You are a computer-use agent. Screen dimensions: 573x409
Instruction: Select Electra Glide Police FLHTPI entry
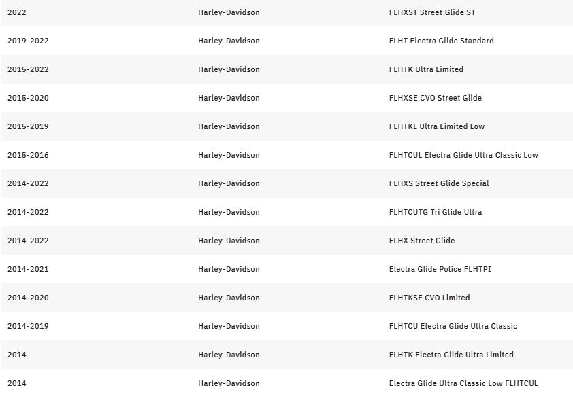click(x=440, y=269)
